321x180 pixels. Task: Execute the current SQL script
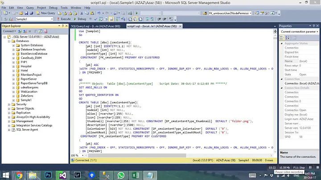64,19
